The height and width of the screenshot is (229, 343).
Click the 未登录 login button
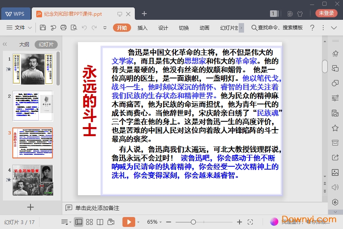(326, 13)
